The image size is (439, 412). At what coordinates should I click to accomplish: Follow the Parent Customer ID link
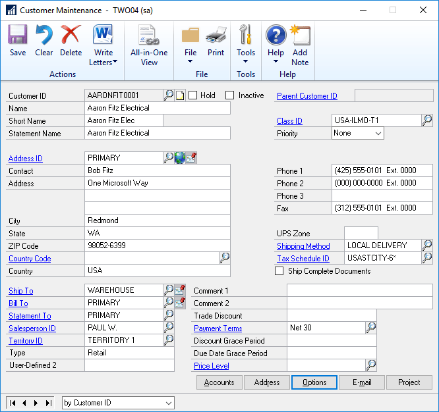point(307,96)
